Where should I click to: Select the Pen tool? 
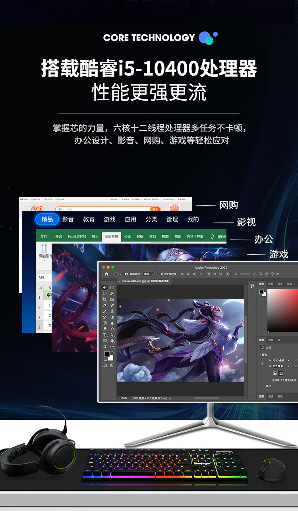pyautogui.click(x=112, y=329)
